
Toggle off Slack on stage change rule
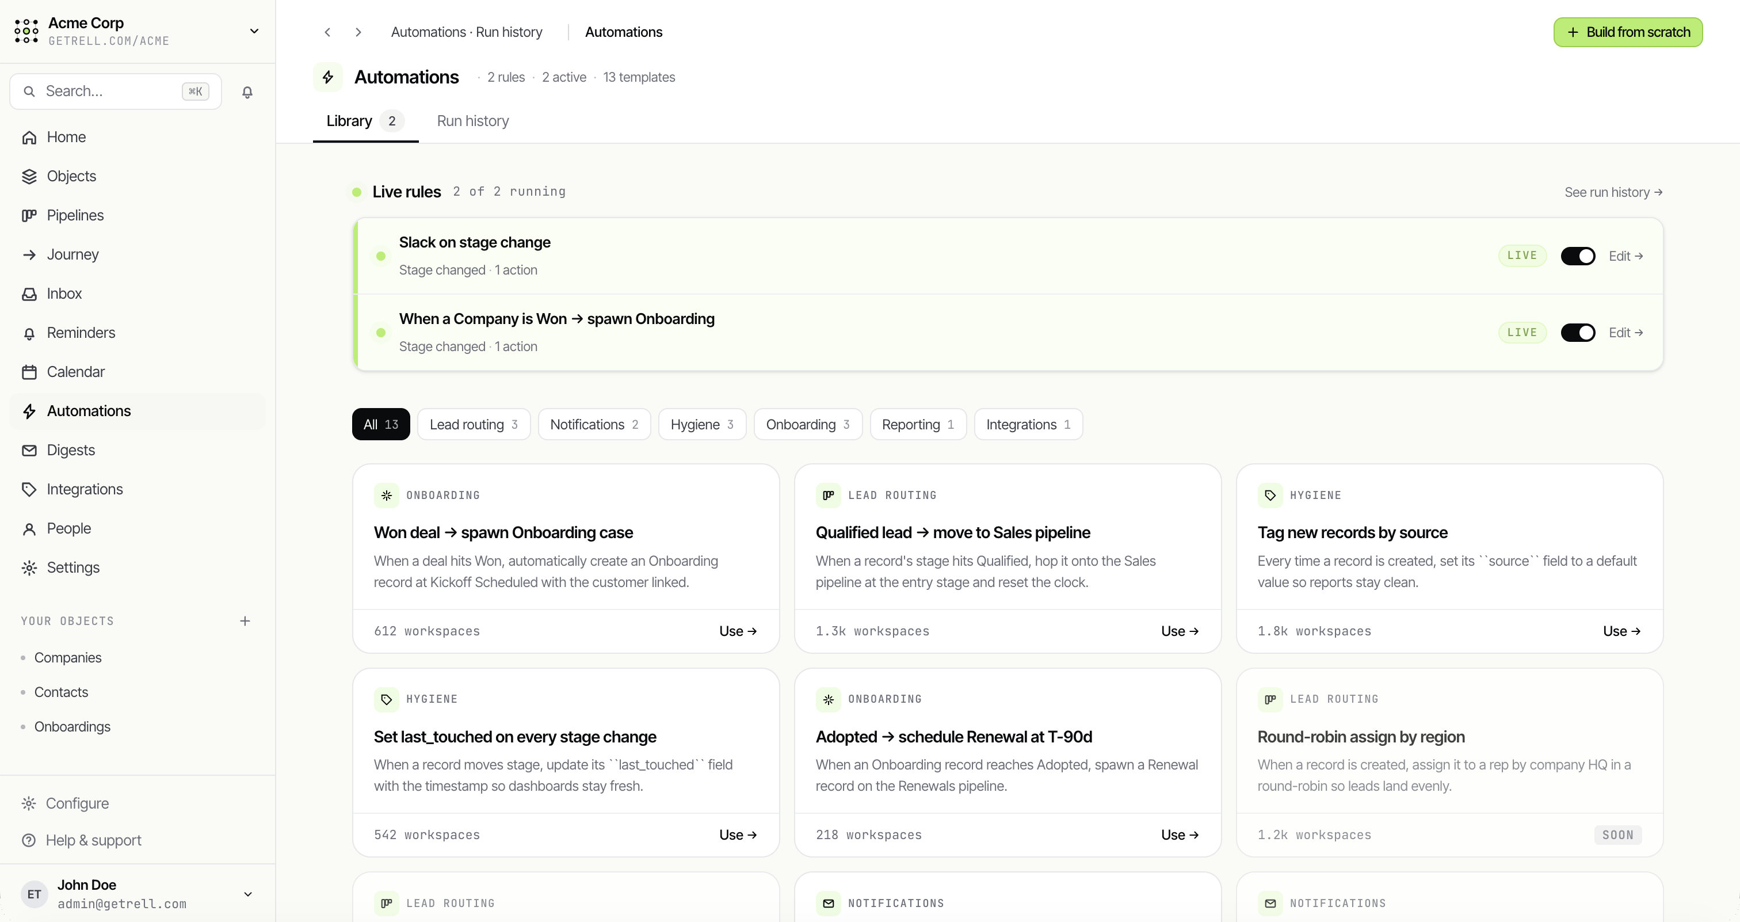click(1578, 256)
